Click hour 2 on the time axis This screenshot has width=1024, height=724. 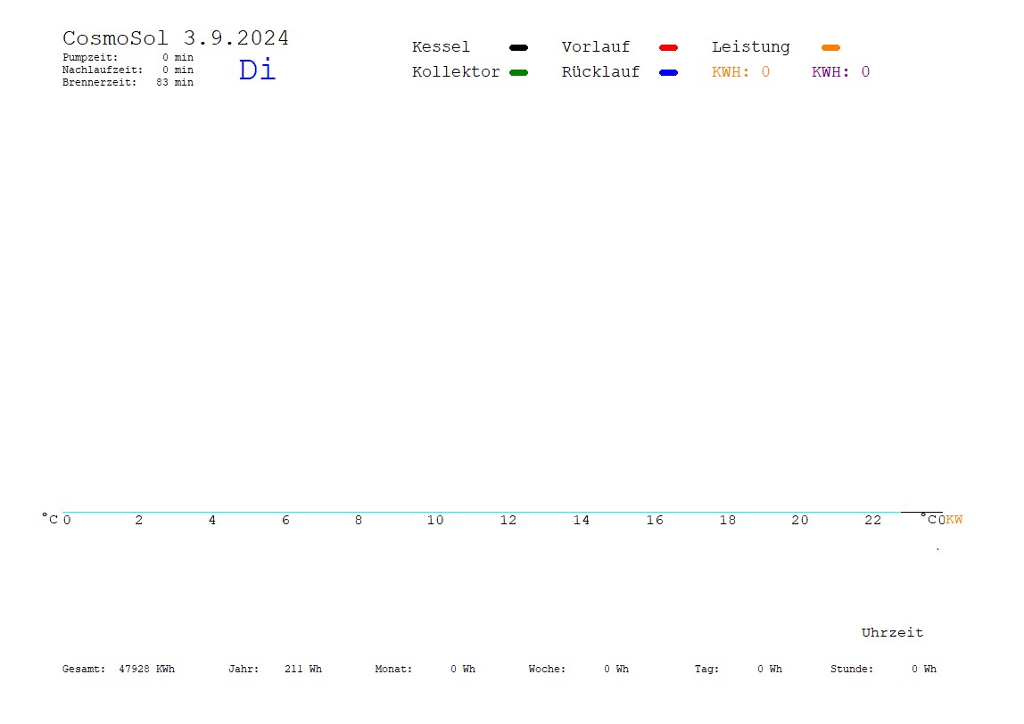[139, 521]
